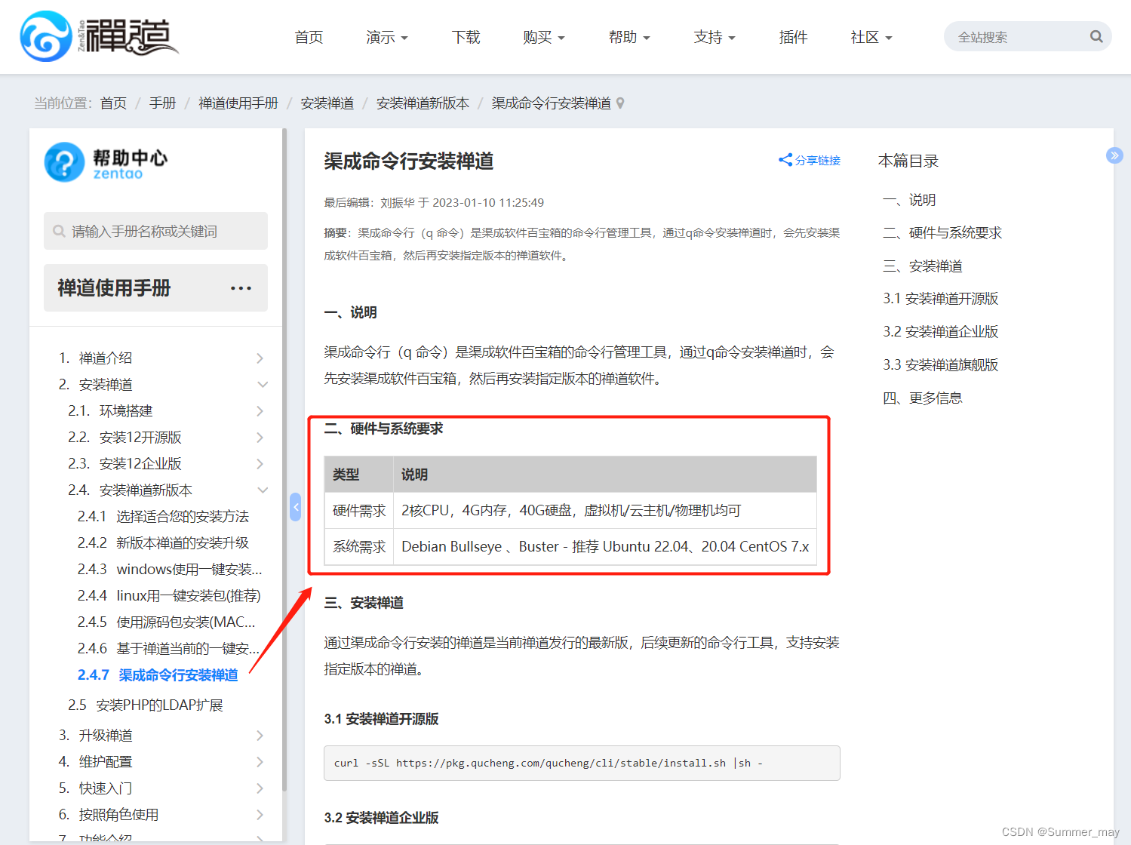The height and width of the screenshot is (845, 1131).
Task: Click the ZenTao logo in the header
Action: (x=99, y=36)
